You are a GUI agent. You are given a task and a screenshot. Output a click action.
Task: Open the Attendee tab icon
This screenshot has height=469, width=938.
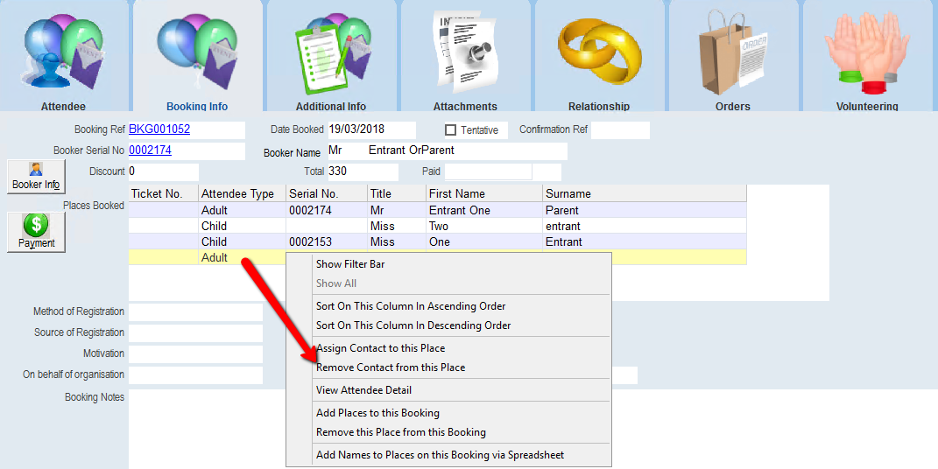[x=64, y=52]
